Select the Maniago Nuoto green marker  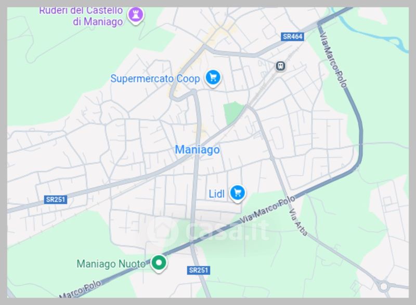[159, 263]
